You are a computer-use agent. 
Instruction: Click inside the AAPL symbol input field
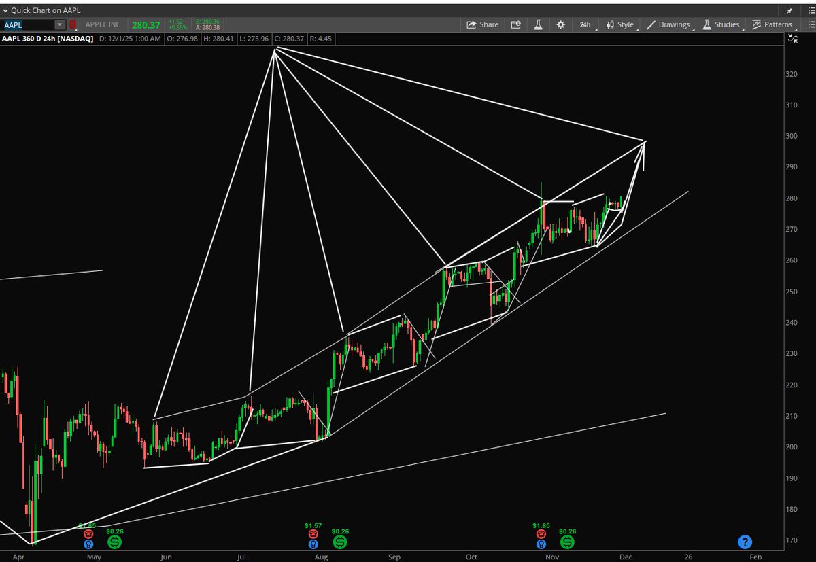click(27, 24)
